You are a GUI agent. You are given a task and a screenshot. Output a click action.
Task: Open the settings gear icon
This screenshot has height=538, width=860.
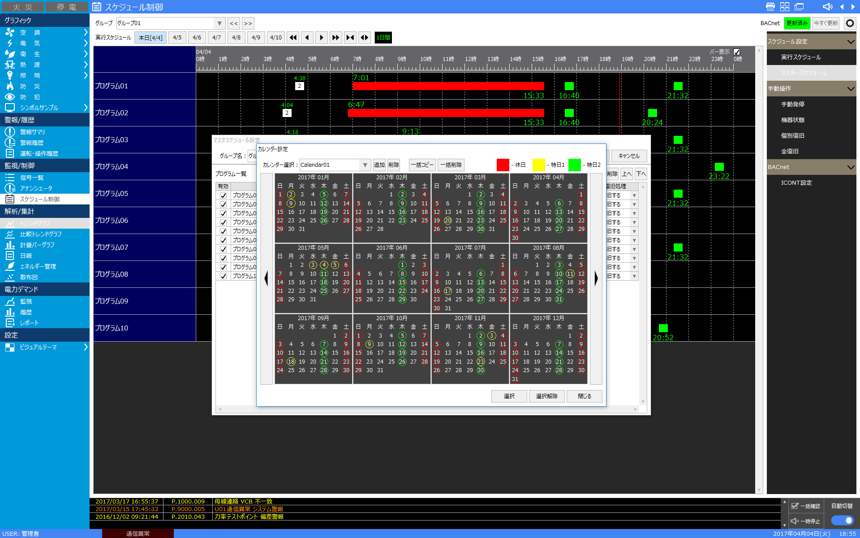[x=850, y=23]
